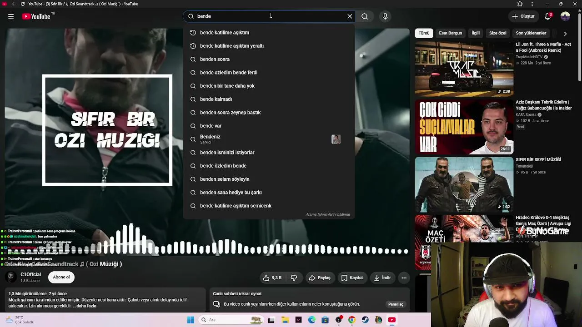
Task: Pick suggestion 'bende kalmadı'
Action: [269, 99]
